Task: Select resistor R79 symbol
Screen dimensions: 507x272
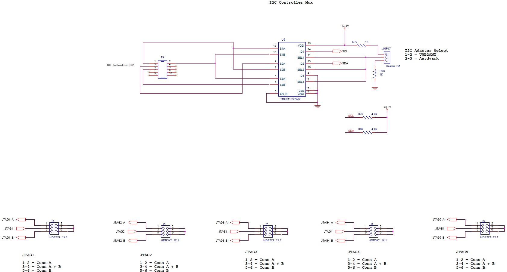Action: tap(368, 117)
